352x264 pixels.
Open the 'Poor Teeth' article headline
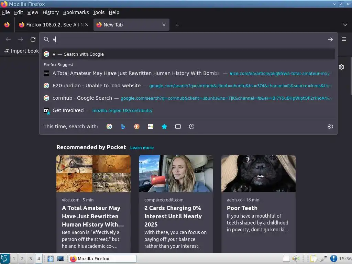coord(242,208)
